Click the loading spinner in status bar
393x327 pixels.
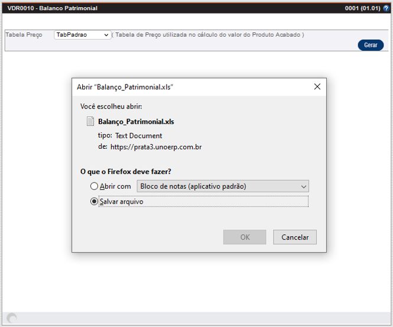pos(12,319)
